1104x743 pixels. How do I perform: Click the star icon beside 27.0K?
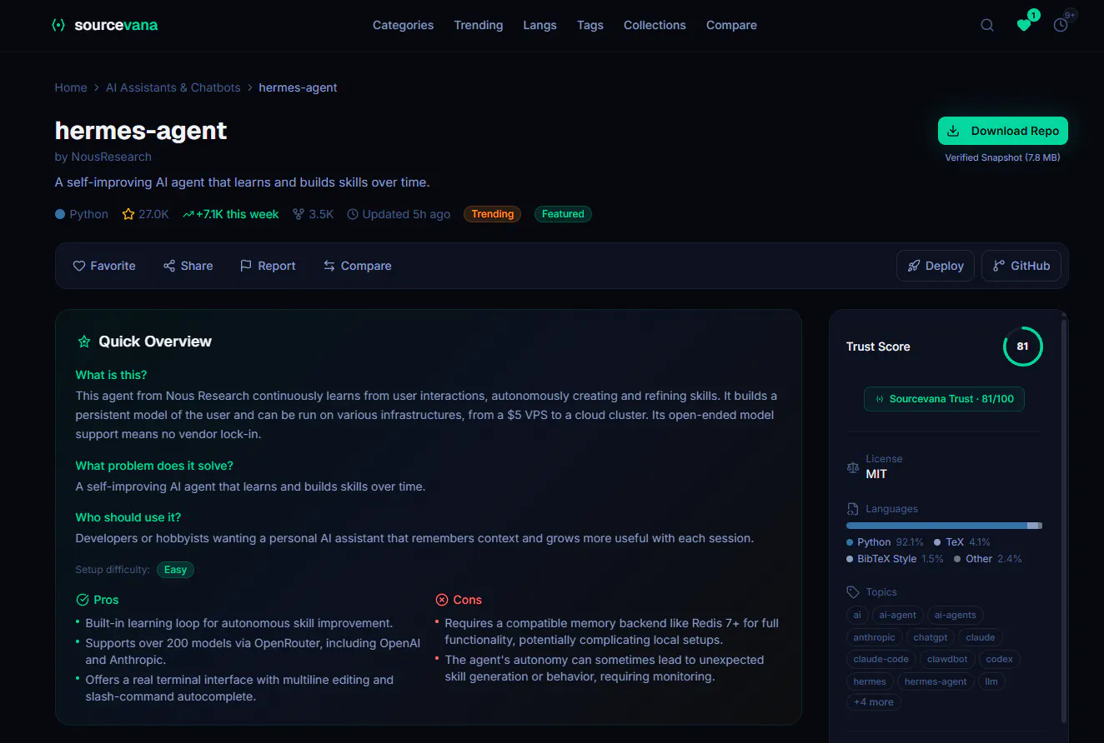(128, 214)
